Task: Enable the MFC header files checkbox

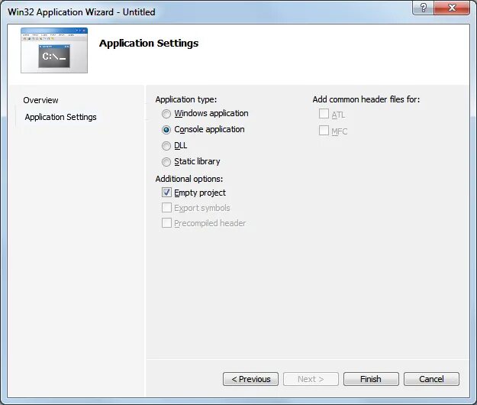Action: click(324, 131)
